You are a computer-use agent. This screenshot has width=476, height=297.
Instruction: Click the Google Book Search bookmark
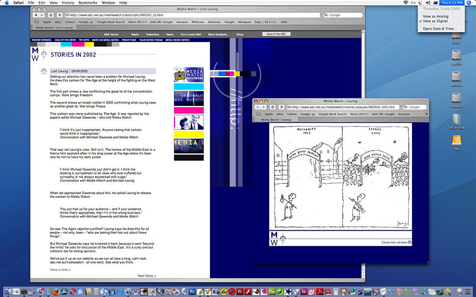click(110, 22)
